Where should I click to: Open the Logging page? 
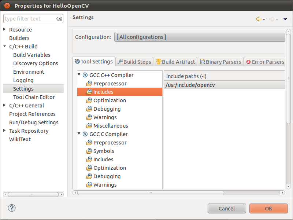coord(23,80)
